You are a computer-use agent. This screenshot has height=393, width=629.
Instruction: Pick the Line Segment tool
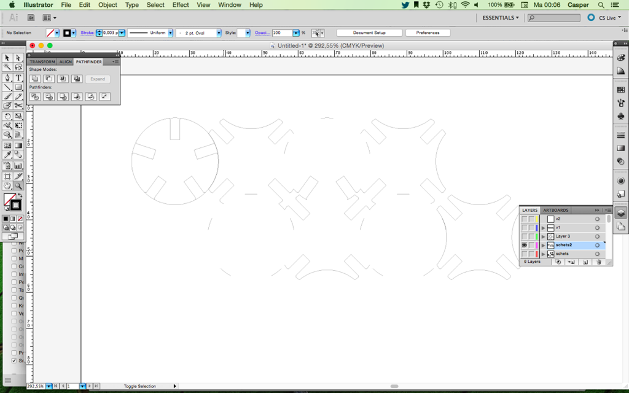(x=7, y=87)
